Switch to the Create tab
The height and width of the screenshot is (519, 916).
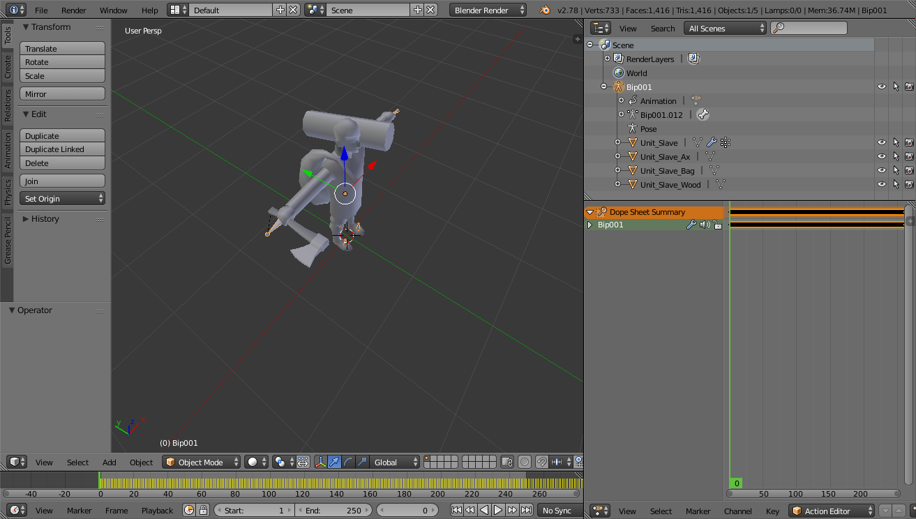8,67
